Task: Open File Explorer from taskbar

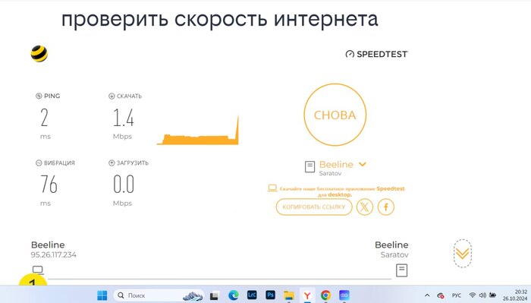Action: point(289,295)
